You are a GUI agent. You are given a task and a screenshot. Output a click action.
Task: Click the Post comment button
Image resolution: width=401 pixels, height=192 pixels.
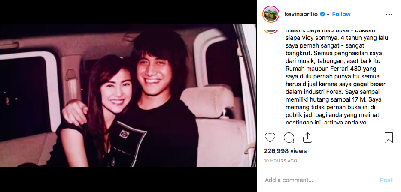tap(386, 180)
